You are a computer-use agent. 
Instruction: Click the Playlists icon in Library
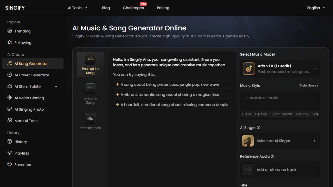[x=10, y=153]
